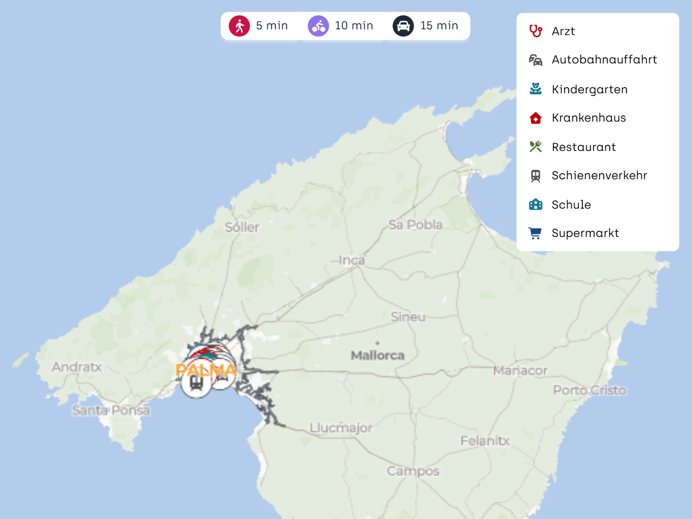Viewport: 692px width, 519px height.
Task: Select the 10 min cycling icon
Action: point(318,26)
